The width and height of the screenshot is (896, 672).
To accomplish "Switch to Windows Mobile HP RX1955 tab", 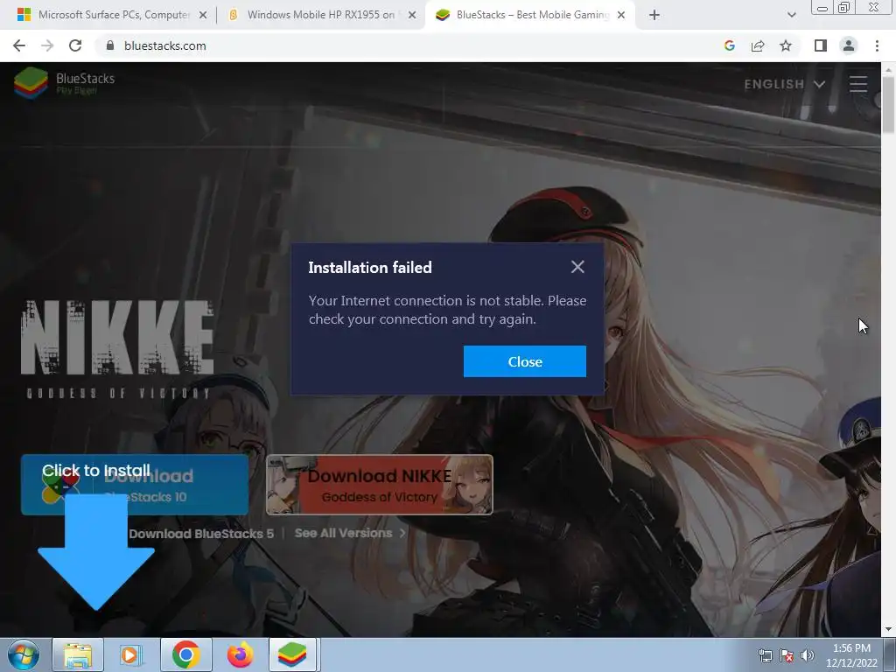I will (320, 15).
